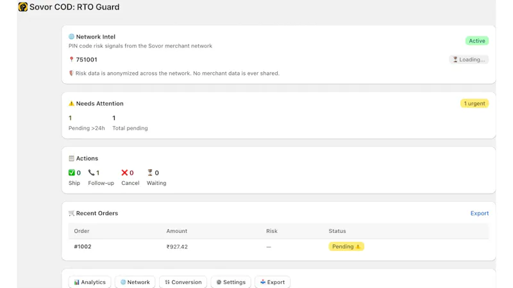This screenshot has width=513, height=288.
Task: Switch to the Conversion tab
Action: click(183, 282)
